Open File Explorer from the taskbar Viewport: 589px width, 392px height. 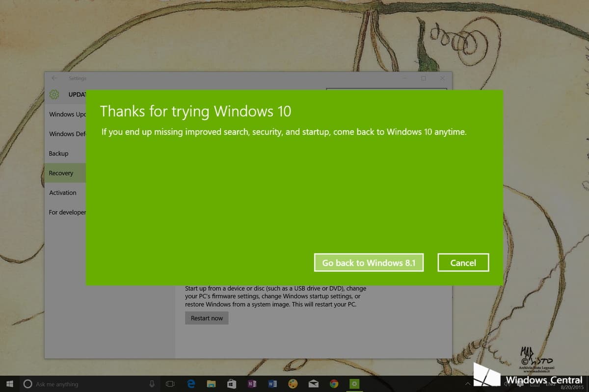click(212, 384)
